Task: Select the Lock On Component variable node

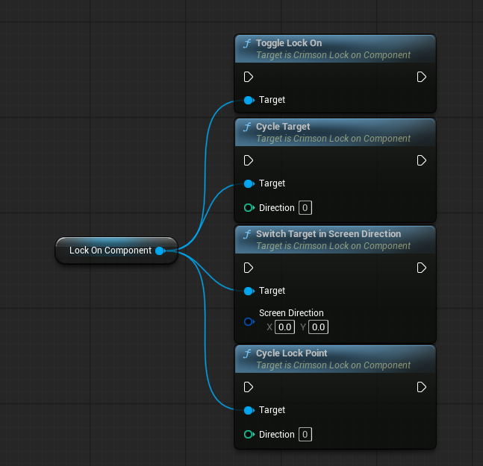Action: tap(116, 251)
